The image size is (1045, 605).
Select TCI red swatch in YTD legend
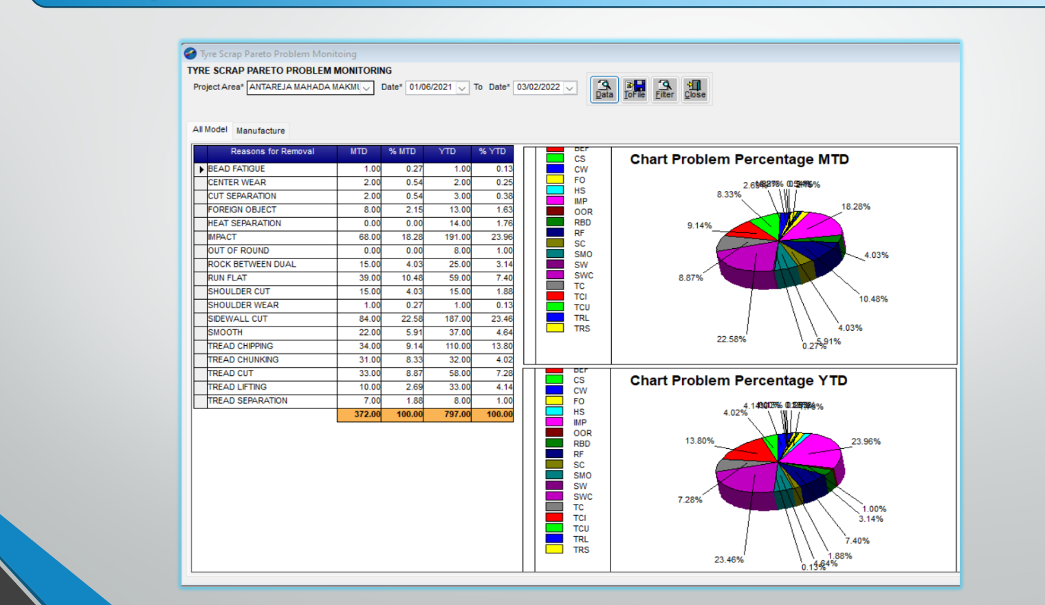tap(554, 518)
